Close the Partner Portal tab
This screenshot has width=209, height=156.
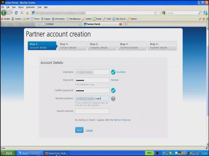coord(121,24)
